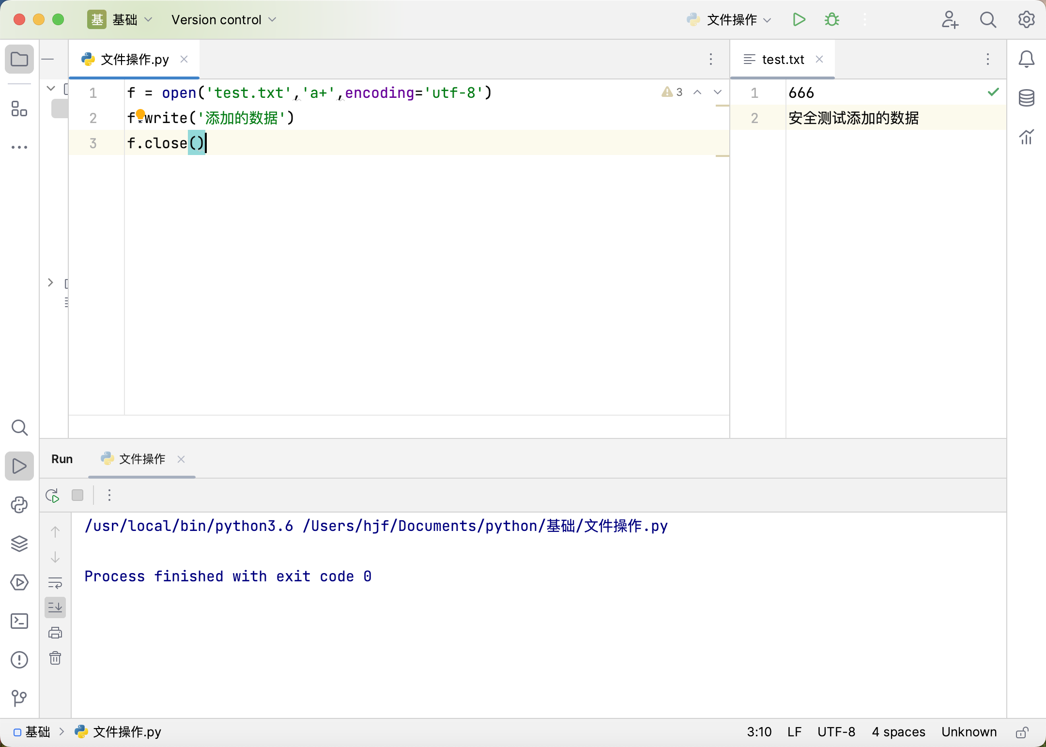Collapse the expanded project tree node
The height and width of the screenshot is (747, 1046).
[51, 89]
